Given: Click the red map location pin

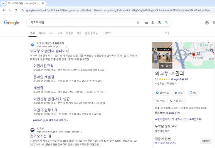Looking at the screenshot, I should 194,55.
